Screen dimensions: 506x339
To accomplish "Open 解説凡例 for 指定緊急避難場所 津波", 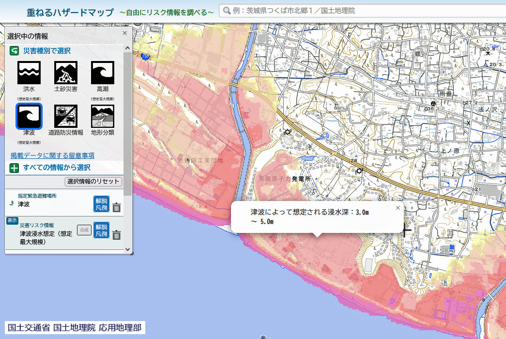I will click(101, 204).
